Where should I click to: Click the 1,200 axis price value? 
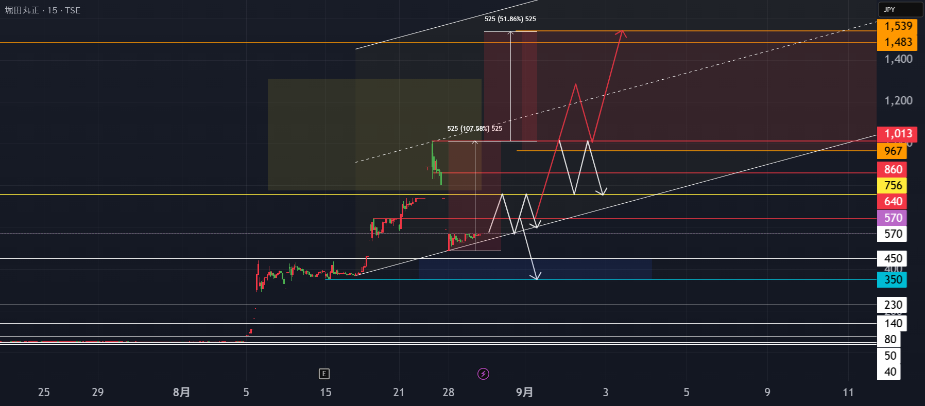click(x=898, y=101)
